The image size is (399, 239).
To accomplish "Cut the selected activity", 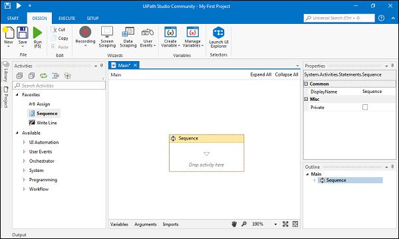I will 59,29.
